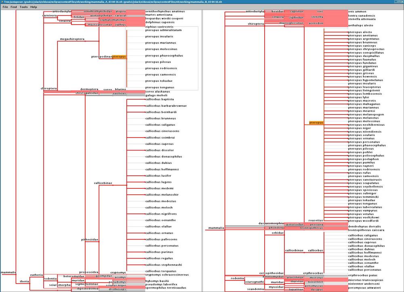Open the Help menu
This screenshot has width=404, height=292.
click(34, 7)
